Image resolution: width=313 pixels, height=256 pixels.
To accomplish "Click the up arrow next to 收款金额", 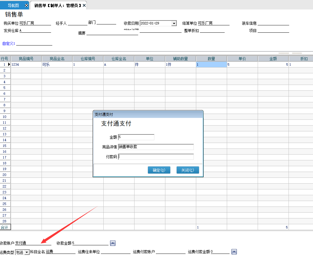I will point(112,243).
